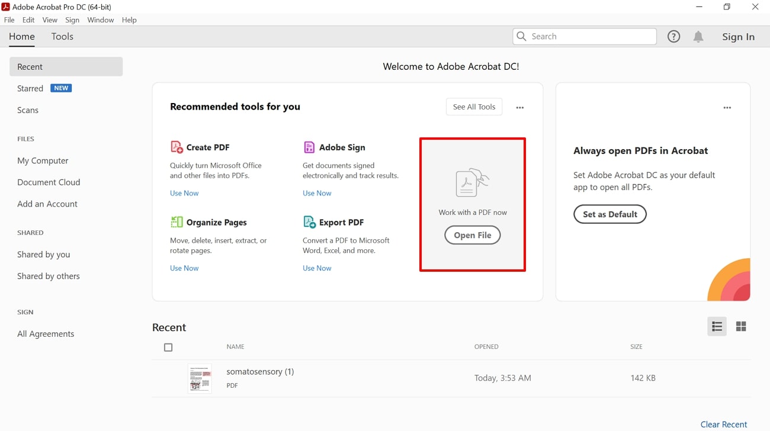Sort by the SIZE column header

click(x=636, y=347)
